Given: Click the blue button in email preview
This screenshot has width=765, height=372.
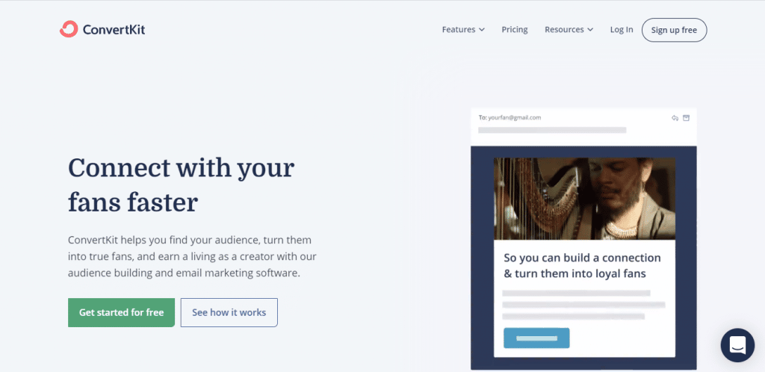Looking at the screenshot, I should [x=536, y=338].
